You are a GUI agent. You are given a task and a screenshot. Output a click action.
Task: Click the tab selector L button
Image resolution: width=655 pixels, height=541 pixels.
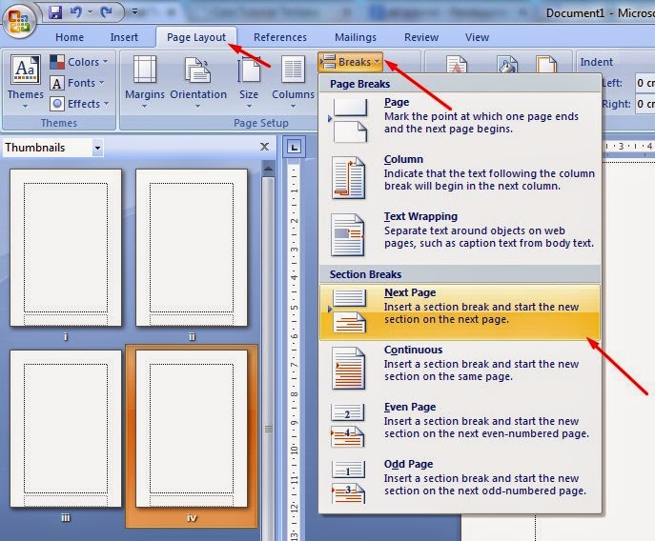294,147
